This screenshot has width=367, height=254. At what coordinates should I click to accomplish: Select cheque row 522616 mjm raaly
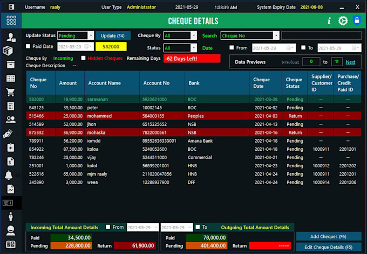point(194,174)
